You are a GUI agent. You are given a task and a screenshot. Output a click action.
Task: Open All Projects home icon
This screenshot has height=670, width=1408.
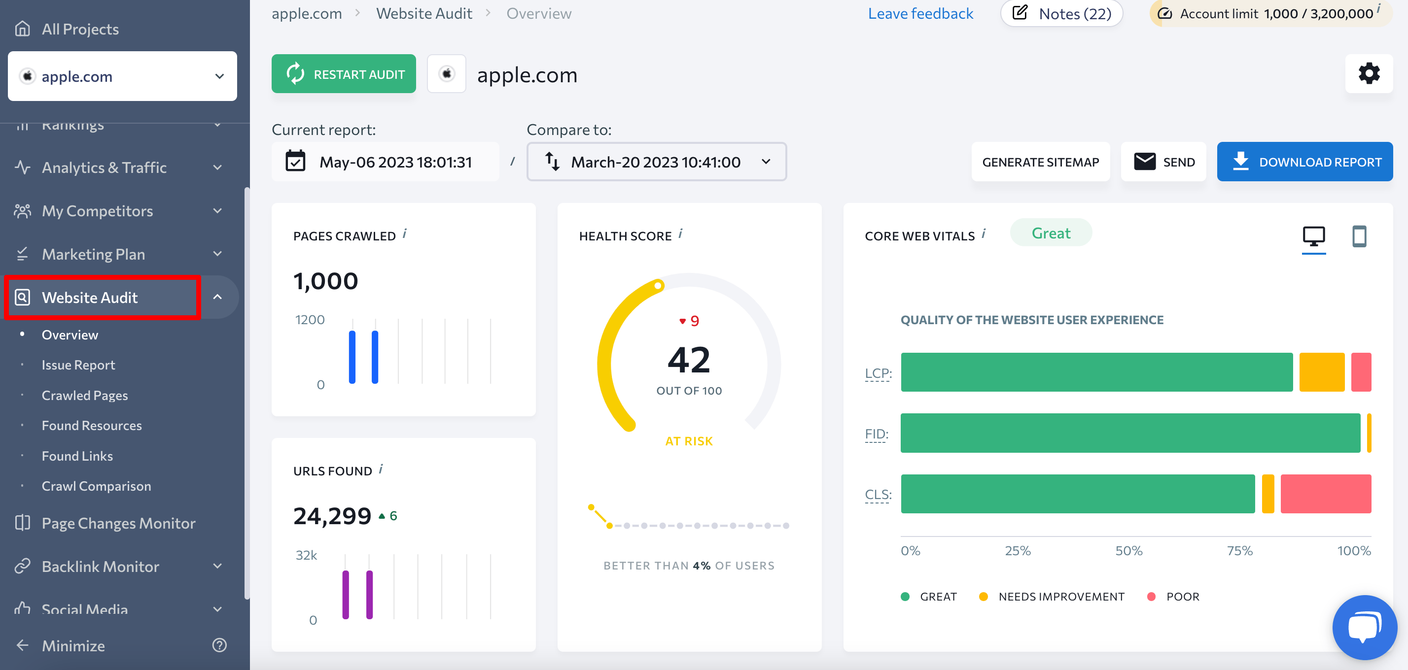22,29
